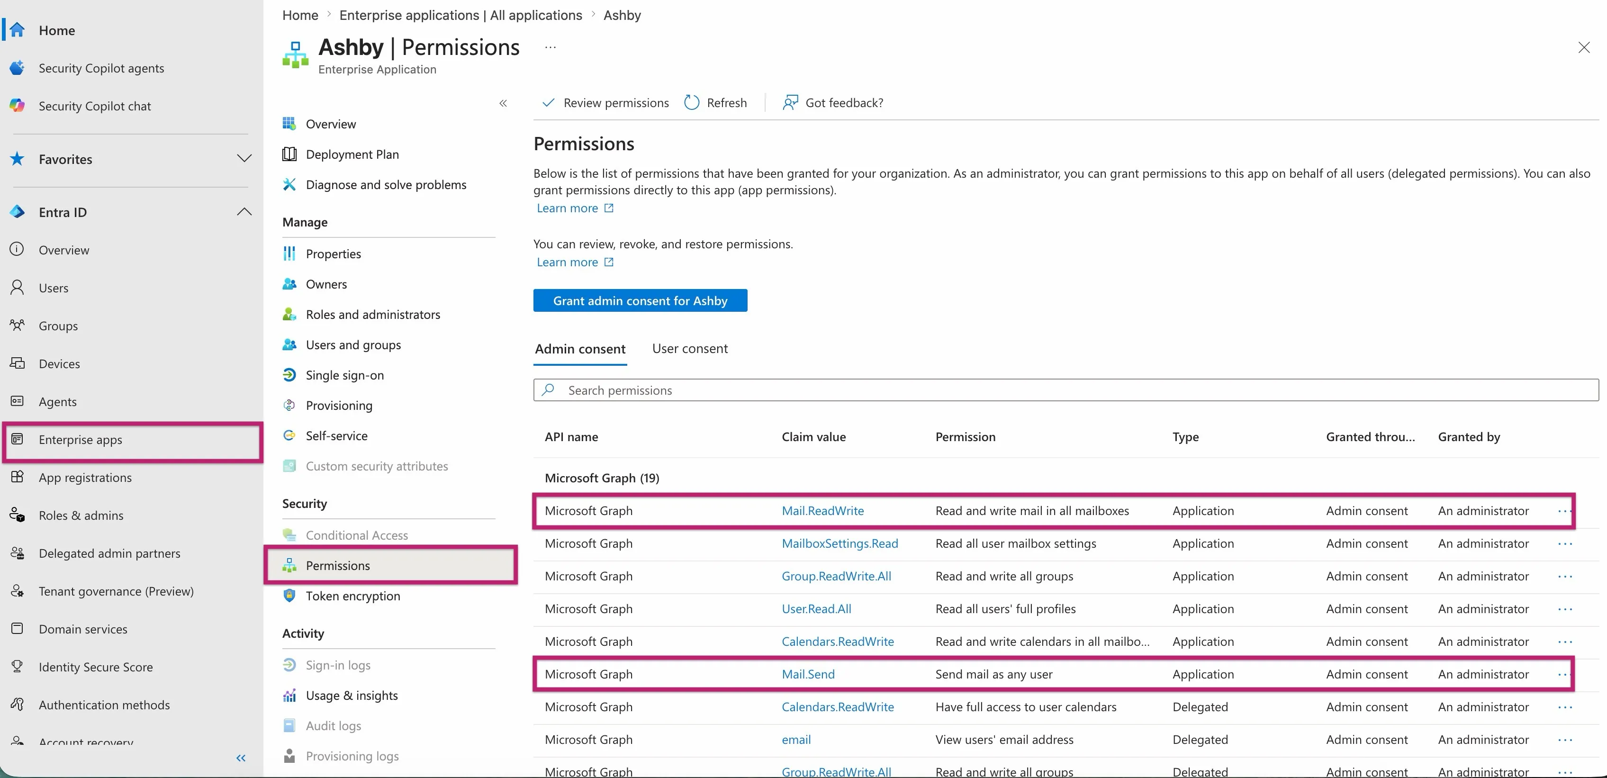The height and width of the screenshot is (778, 1607).
Task: Open the Mail.Send claim value link
Action: (808, 674)
